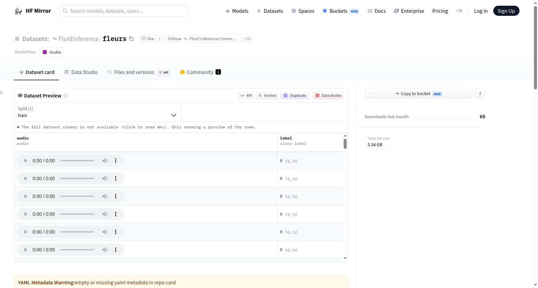Open Enterprise in the top navigation

pos(409,11)
